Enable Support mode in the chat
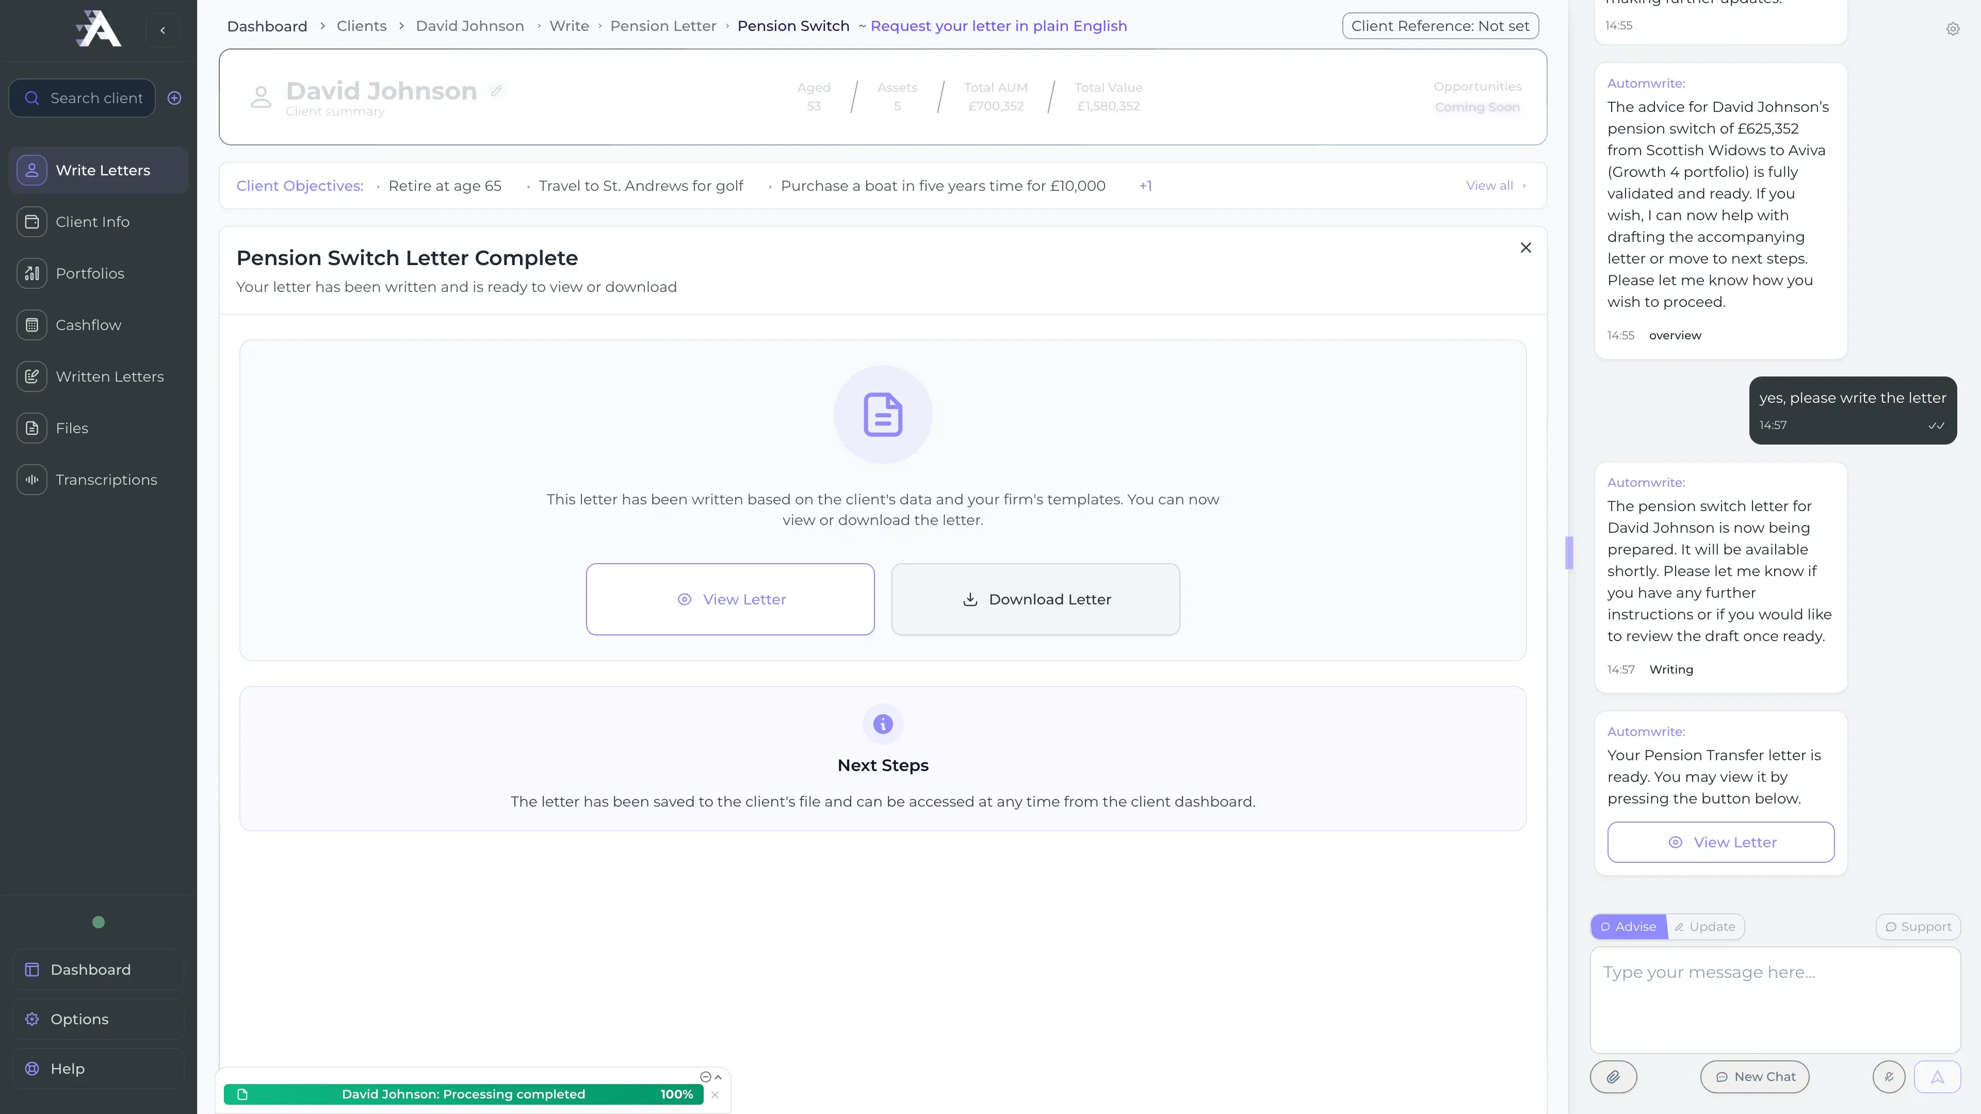This screenshot has height=1114, width=1981. coord(1918,926)
